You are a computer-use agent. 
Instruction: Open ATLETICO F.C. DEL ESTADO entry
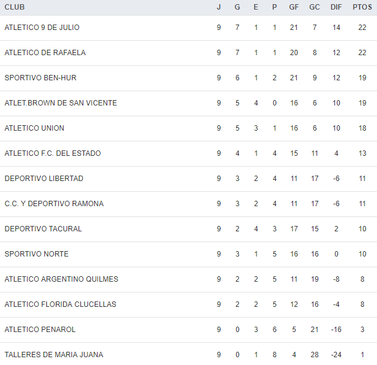53,153
